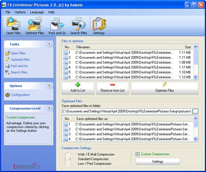Click the 1.17 MB size cell

point(185,67)
